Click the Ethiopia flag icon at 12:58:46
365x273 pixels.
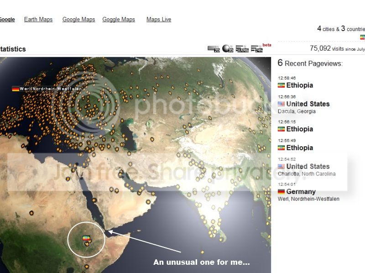[281, 85]
